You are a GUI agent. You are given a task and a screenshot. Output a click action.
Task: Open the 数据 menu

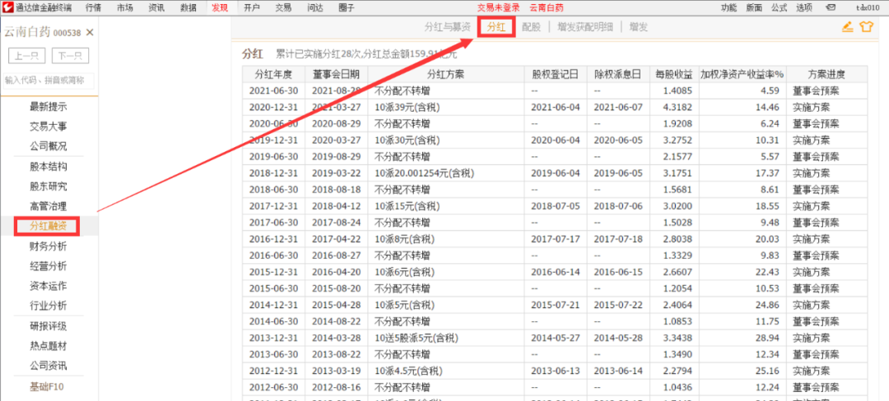(x=189, y=7)
